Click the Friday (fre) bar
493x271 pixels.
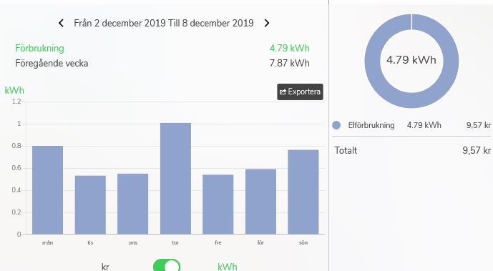pos(218,205)
